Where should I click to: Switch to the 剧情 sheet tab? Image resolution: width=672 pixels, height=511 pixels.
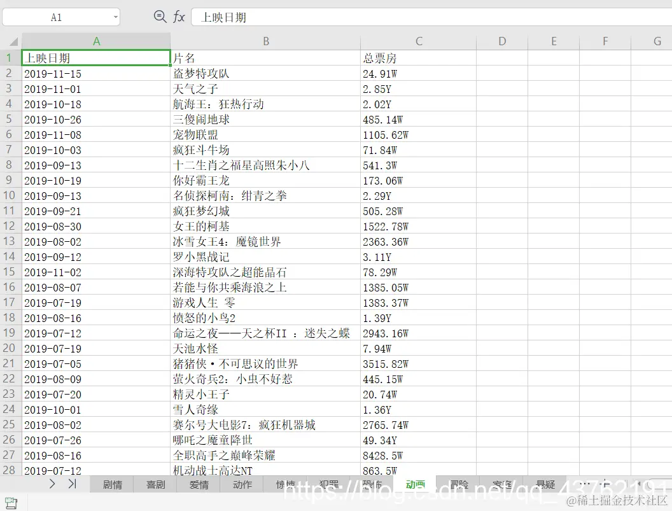pos(112,484)
